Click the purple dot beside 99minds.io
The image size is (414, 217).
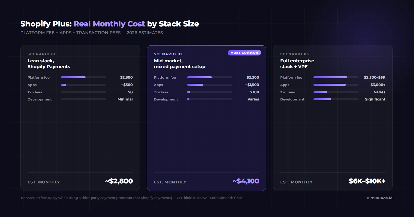pos(368,198)
